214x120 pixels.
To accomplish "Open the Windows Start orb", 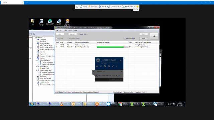I will pyautogui.click(x=32, y=104).
